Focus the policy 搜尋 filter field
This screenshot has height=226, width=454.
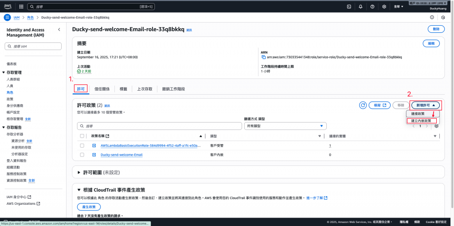coord(160,126)
